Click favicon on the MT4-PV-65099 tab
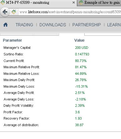 pos(3,3)
